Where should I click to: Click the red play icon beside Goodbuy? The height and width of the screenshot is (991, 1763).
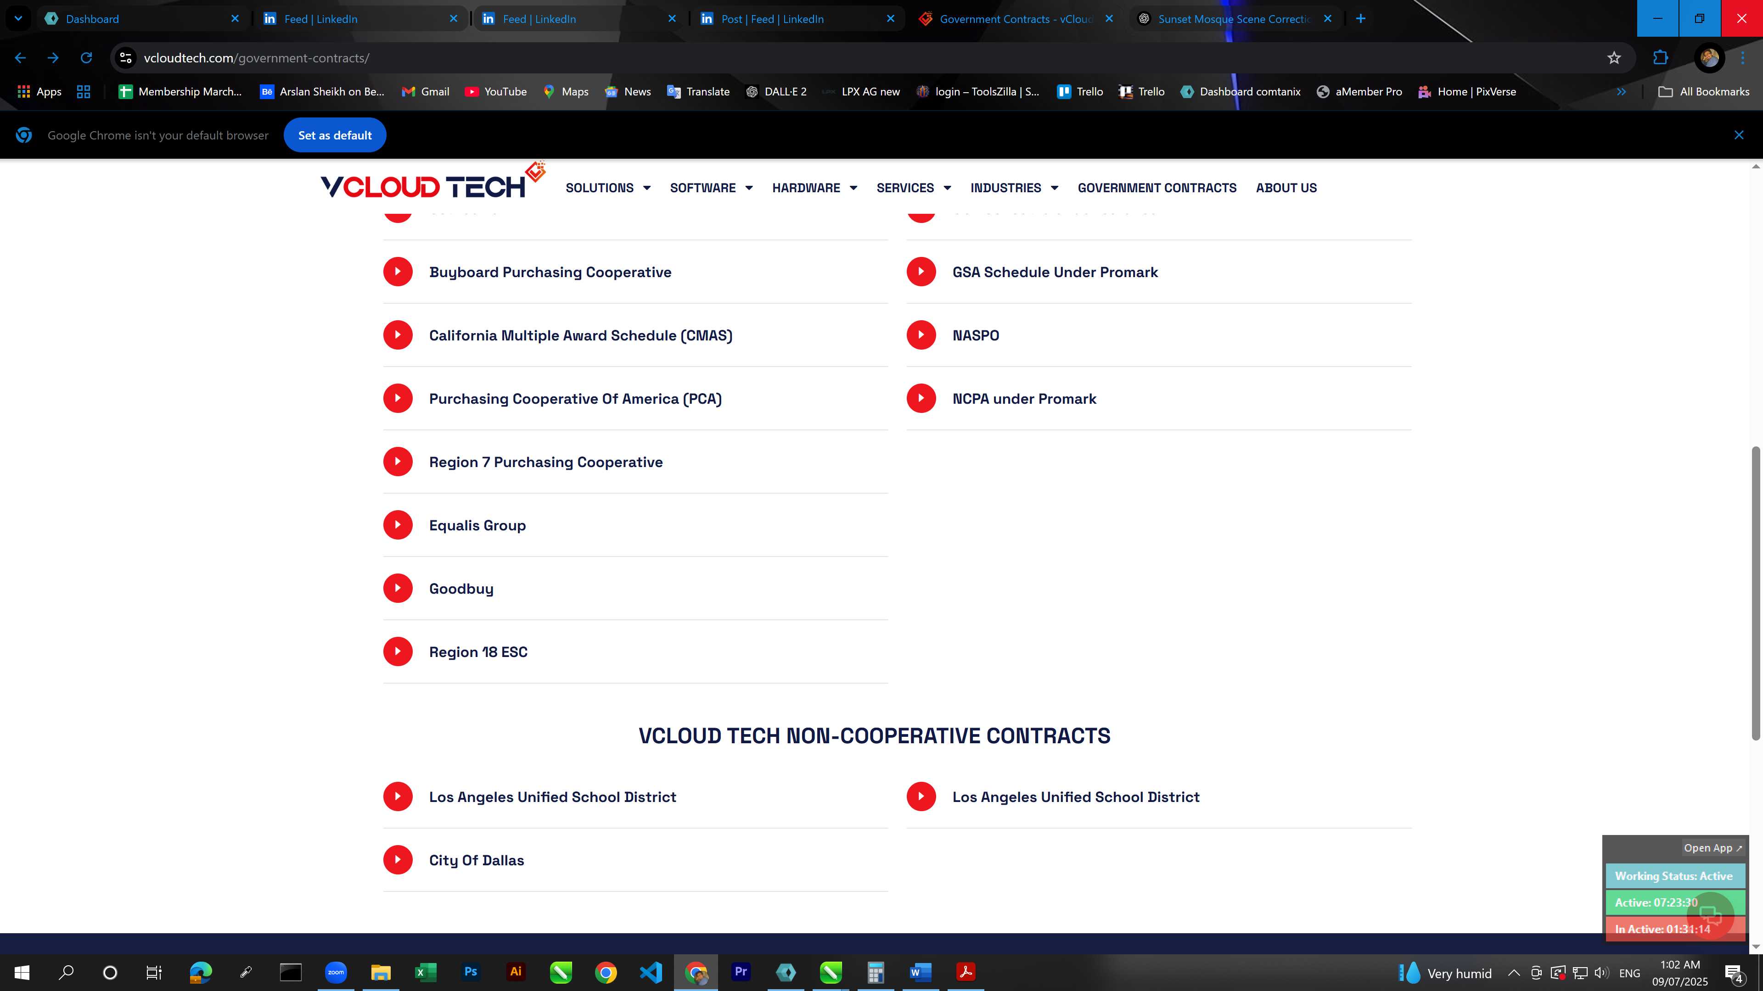[x=398, y=588]
